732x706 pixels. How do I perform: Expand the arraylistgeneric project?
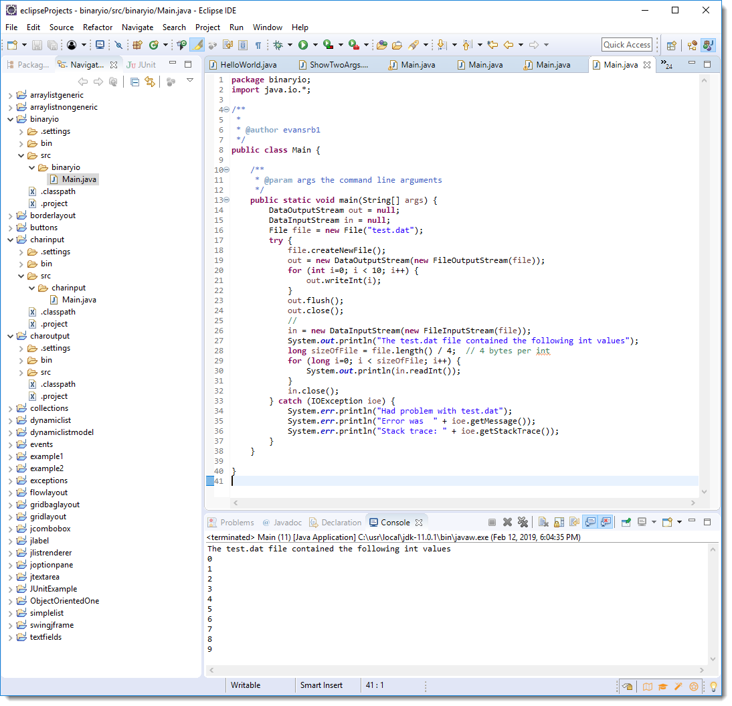[10, 95]
